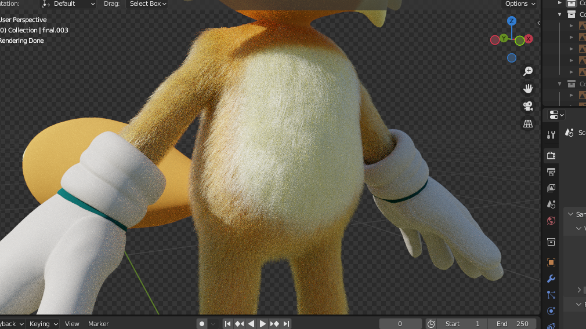Click the Y-labeled green axis gizmo handle
This screenshot has height=329, width=586.
504,38
